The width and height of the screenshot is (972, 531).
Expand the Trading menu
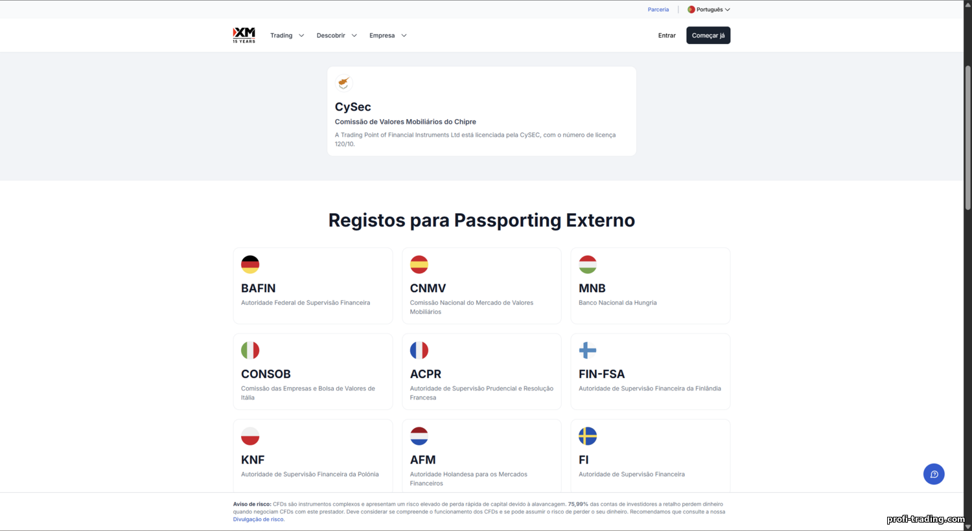click(287, 36)
